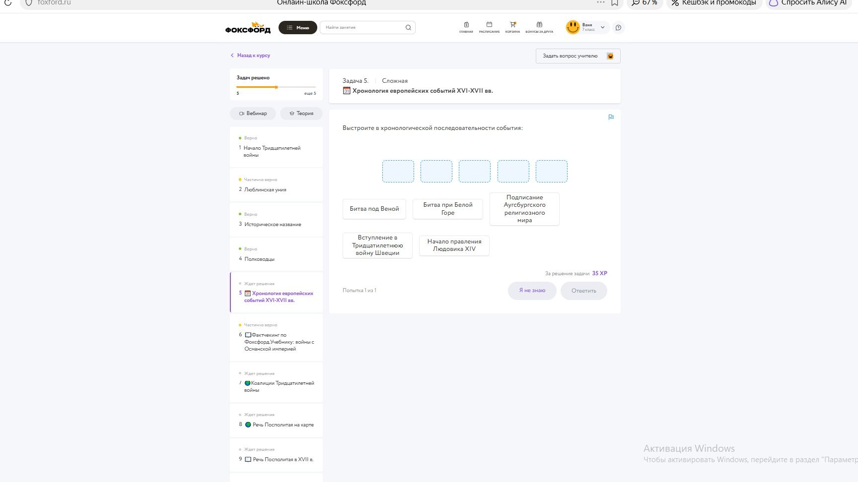The image size is (858, 482).
Task: Pick the Битва под Веной card
Action: [374, 209]
